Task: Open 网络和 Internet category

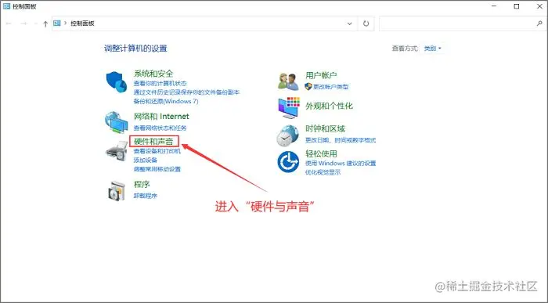Action: coord(161,117)
